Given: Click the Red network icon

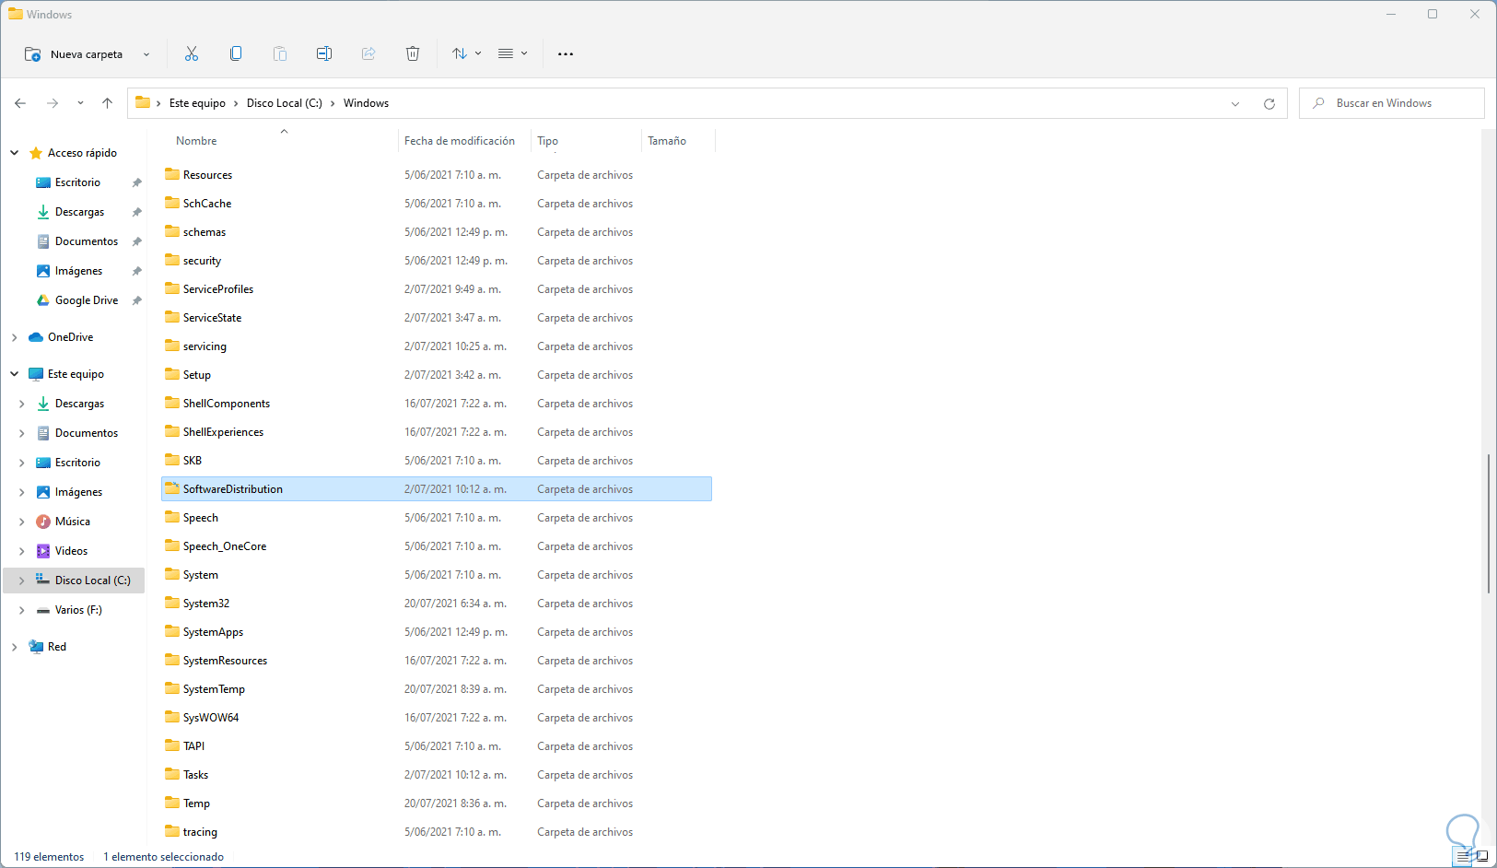Looking at the screenshot, I should tap(36, 647).
